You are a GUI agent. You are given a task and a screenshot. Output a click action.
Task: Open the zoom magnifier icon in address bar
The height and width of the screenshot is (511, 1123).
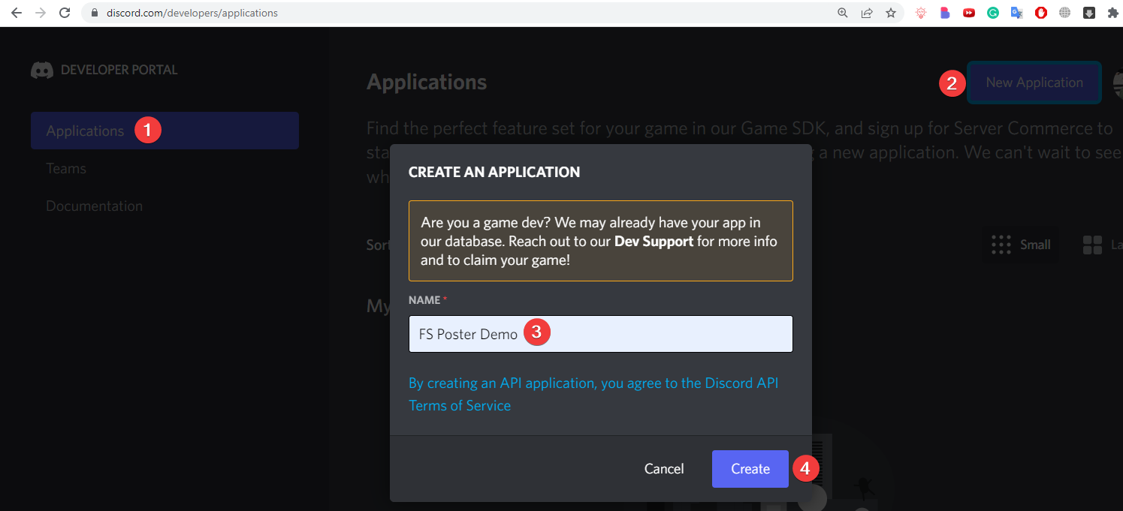coord(843,13)
